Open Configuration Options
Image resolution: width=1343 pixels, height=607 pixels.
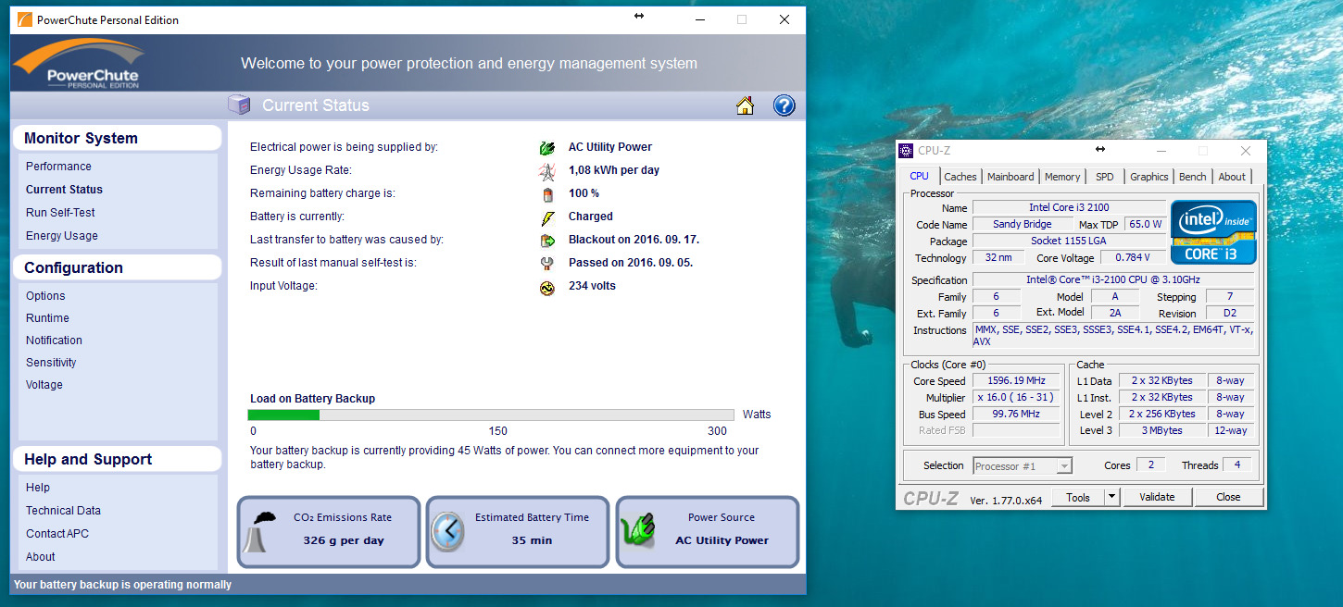pos(45,296)
